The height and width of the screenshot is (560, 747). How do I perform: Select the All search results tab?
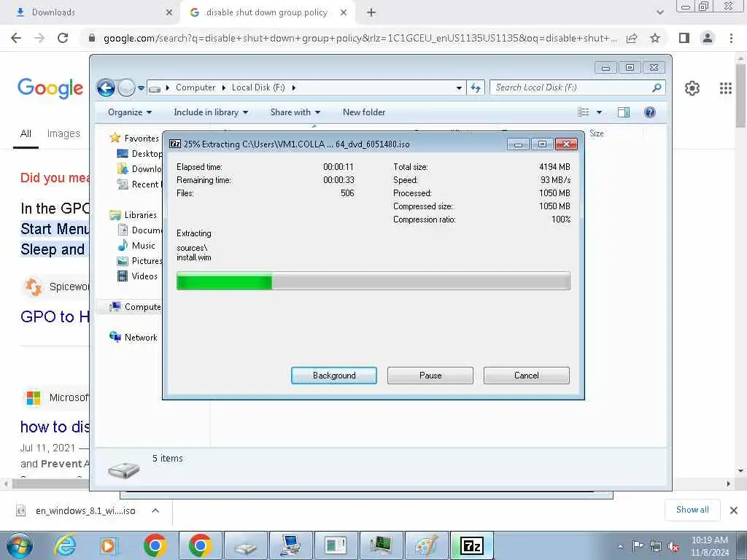coord(26,134)
